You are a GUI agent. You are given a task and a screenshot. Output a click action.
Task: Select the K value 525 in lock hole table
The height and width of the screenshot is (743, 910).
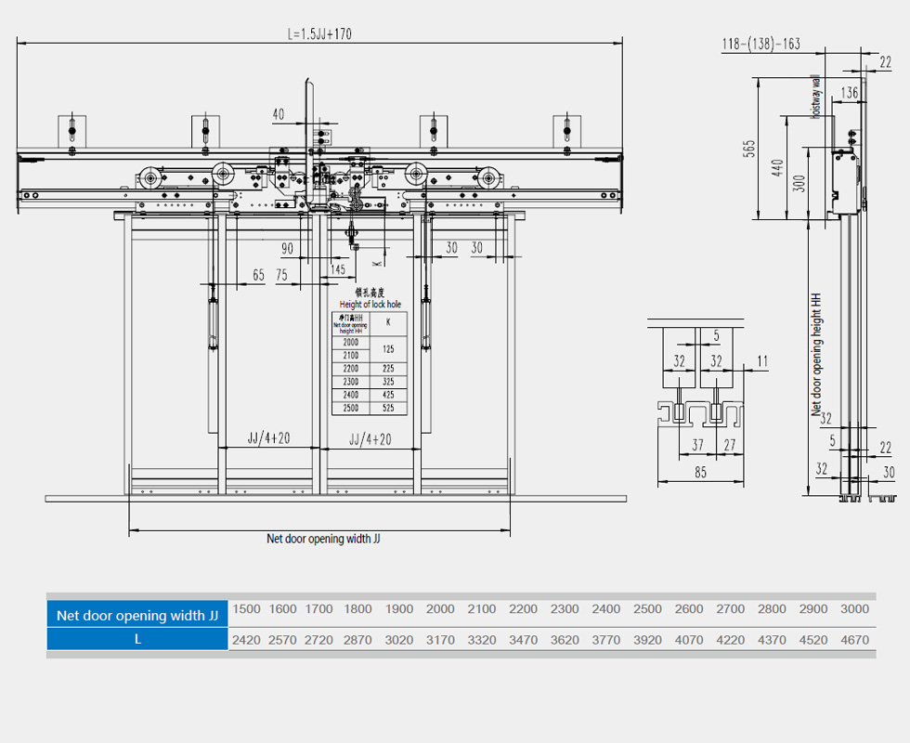click(x=387, y=408)
